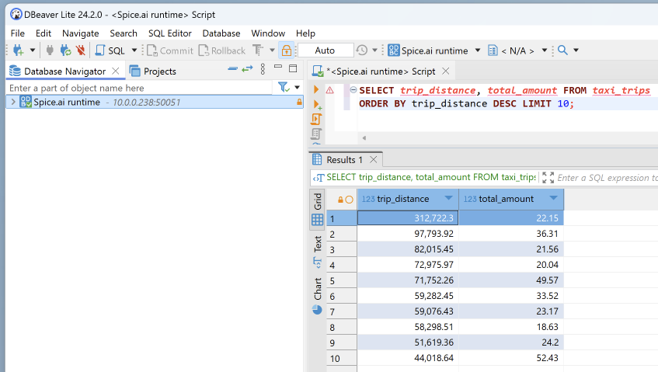
Task: Click the navigator filter funnel icon
Action: point(284,88)
